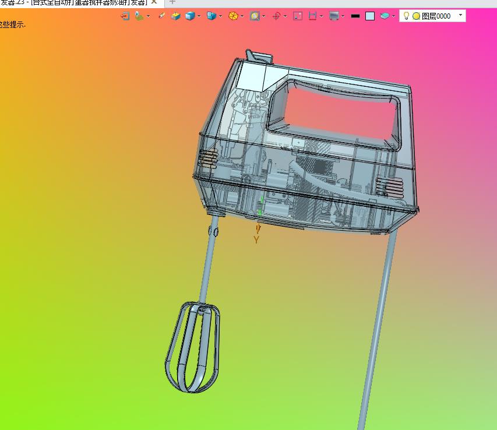This screenshot has height=430, width=497.
Task: Click the black line color swatch
Action: pyautogui.click(x=355, y=16)
